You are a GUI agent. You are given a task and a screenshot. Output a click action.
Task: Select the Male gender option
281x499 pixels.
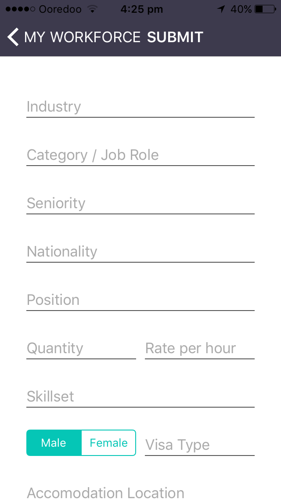(54, 443)
